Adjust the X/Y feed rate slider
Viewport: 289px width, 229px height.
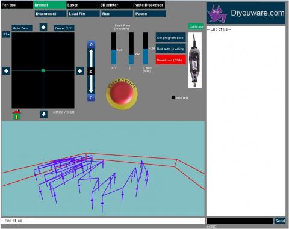click(114, 49)
